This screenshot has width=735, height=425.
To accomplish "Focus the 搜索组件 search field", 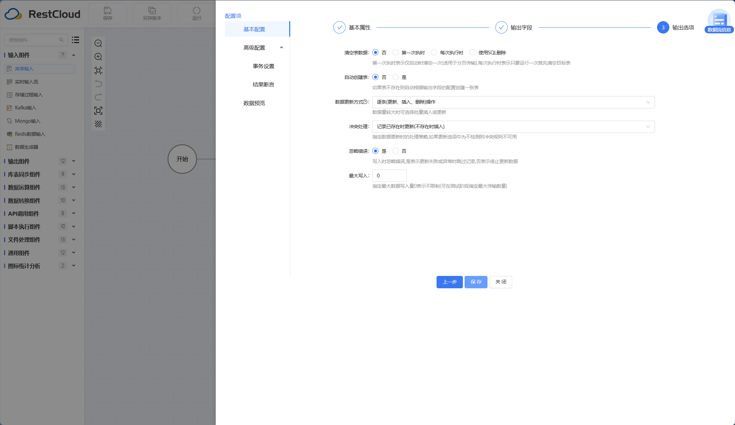I will pos(36,40).
